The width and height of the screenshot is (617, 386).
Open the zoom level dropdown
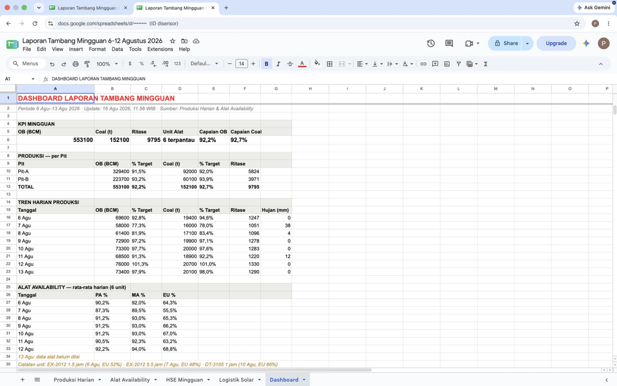pyautogui.click(x=107, y=64)
